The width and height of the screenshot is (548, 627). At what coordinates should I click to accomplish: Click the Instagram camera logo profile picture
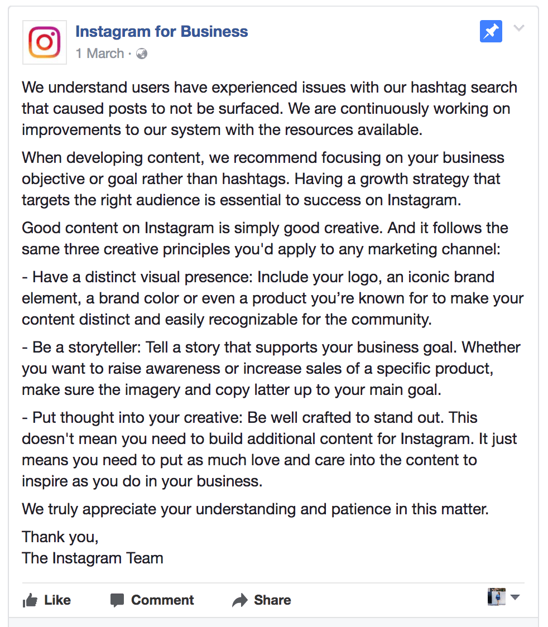point(44,42)
